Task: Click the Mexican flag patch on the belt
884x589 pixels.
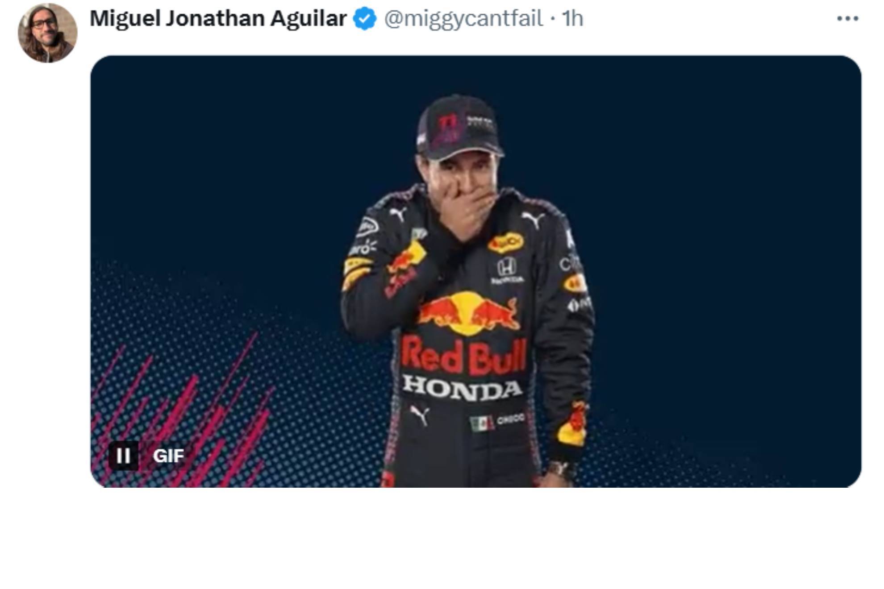Action: pyautogui.click(x=482, y=423)
